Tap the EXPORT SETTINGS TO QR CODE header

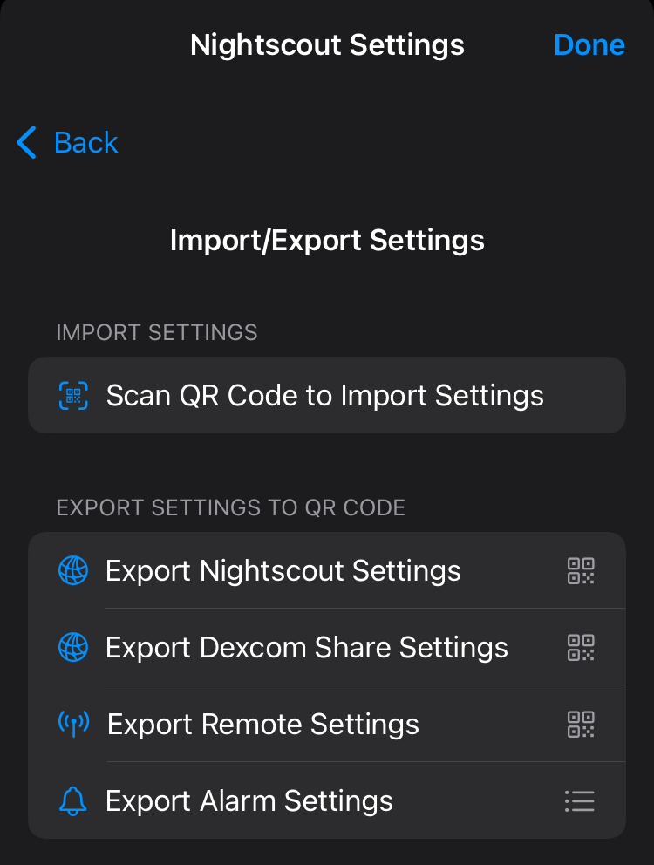point(231,507)
